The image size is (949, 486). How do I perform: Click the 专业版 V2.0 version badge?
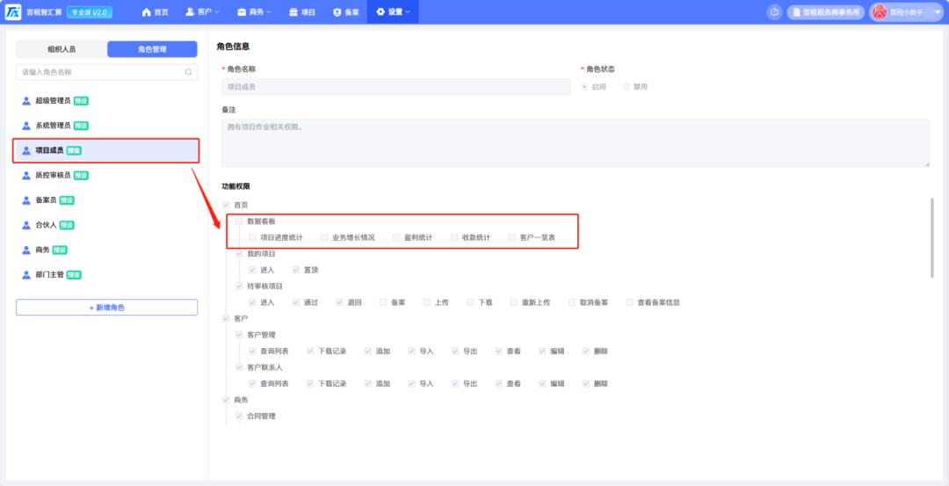(x=90, y=12)
